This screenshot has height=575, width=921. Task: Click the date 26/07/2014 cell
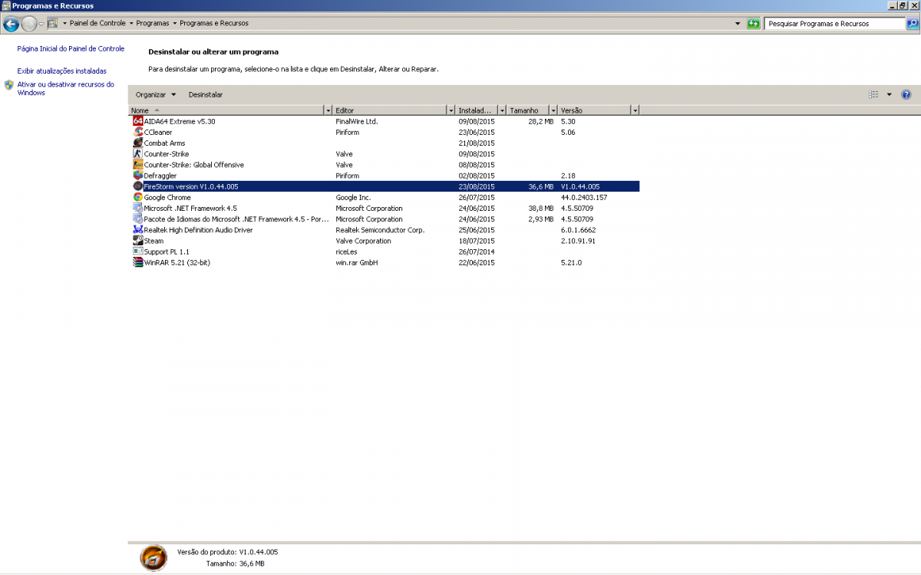[477, 251]
